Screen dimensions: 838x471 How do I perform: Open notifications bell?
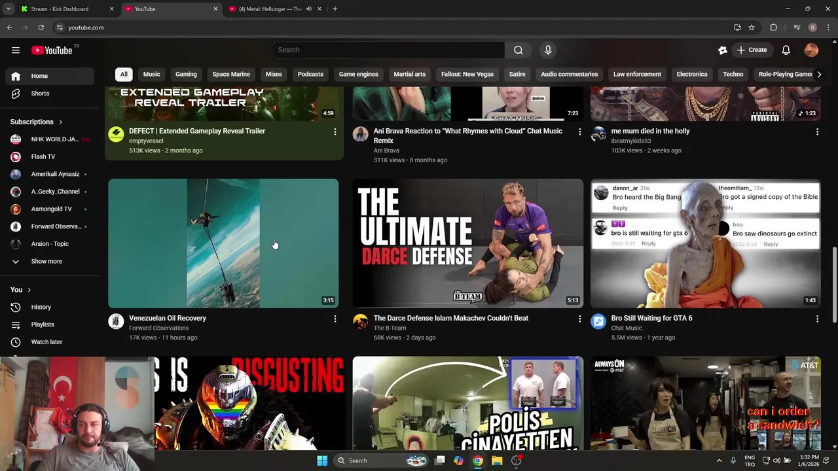click(786, 50)
